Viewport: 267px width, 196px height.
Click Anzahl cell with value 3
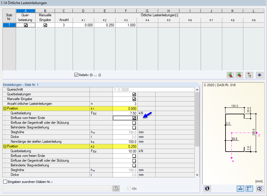pyautogui.click(x=64, y=25)
